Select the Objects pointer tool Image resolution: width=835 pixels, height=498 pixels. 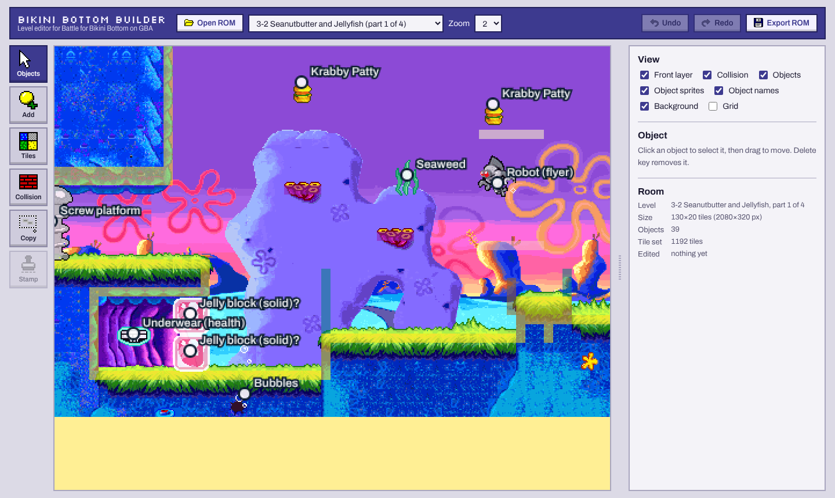click(x=28, y=64)
